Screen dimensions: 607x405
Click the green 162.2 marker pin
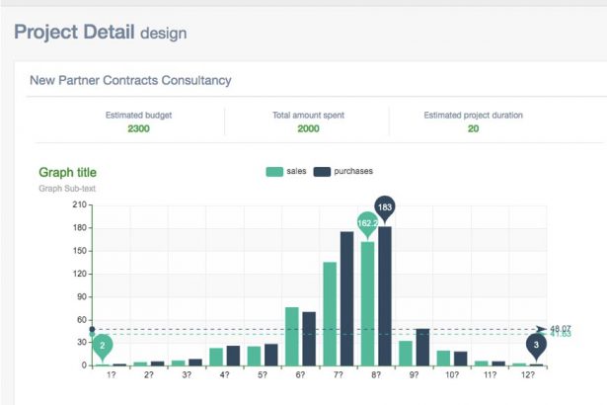(367, 224)
